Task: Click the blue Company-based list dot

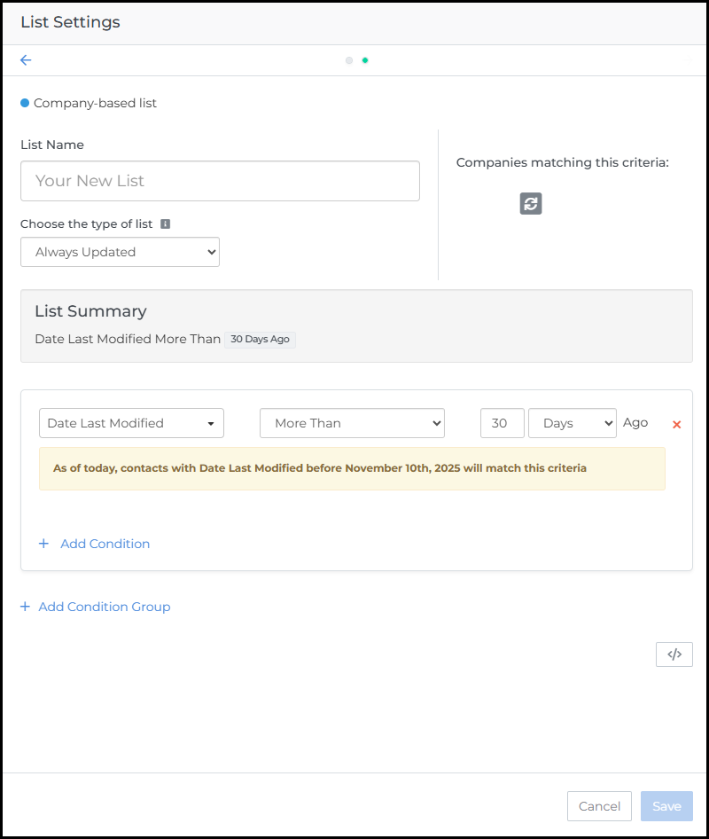Action: pyautogui.click(x=25, y=103)
